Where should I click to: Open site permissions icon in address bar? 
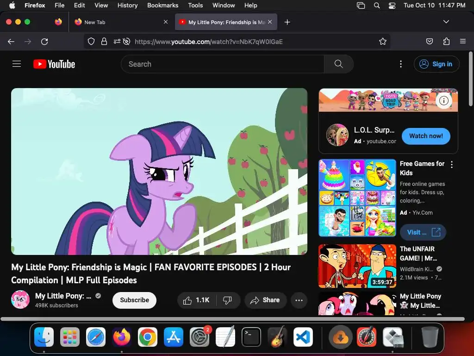pos(117,41)
